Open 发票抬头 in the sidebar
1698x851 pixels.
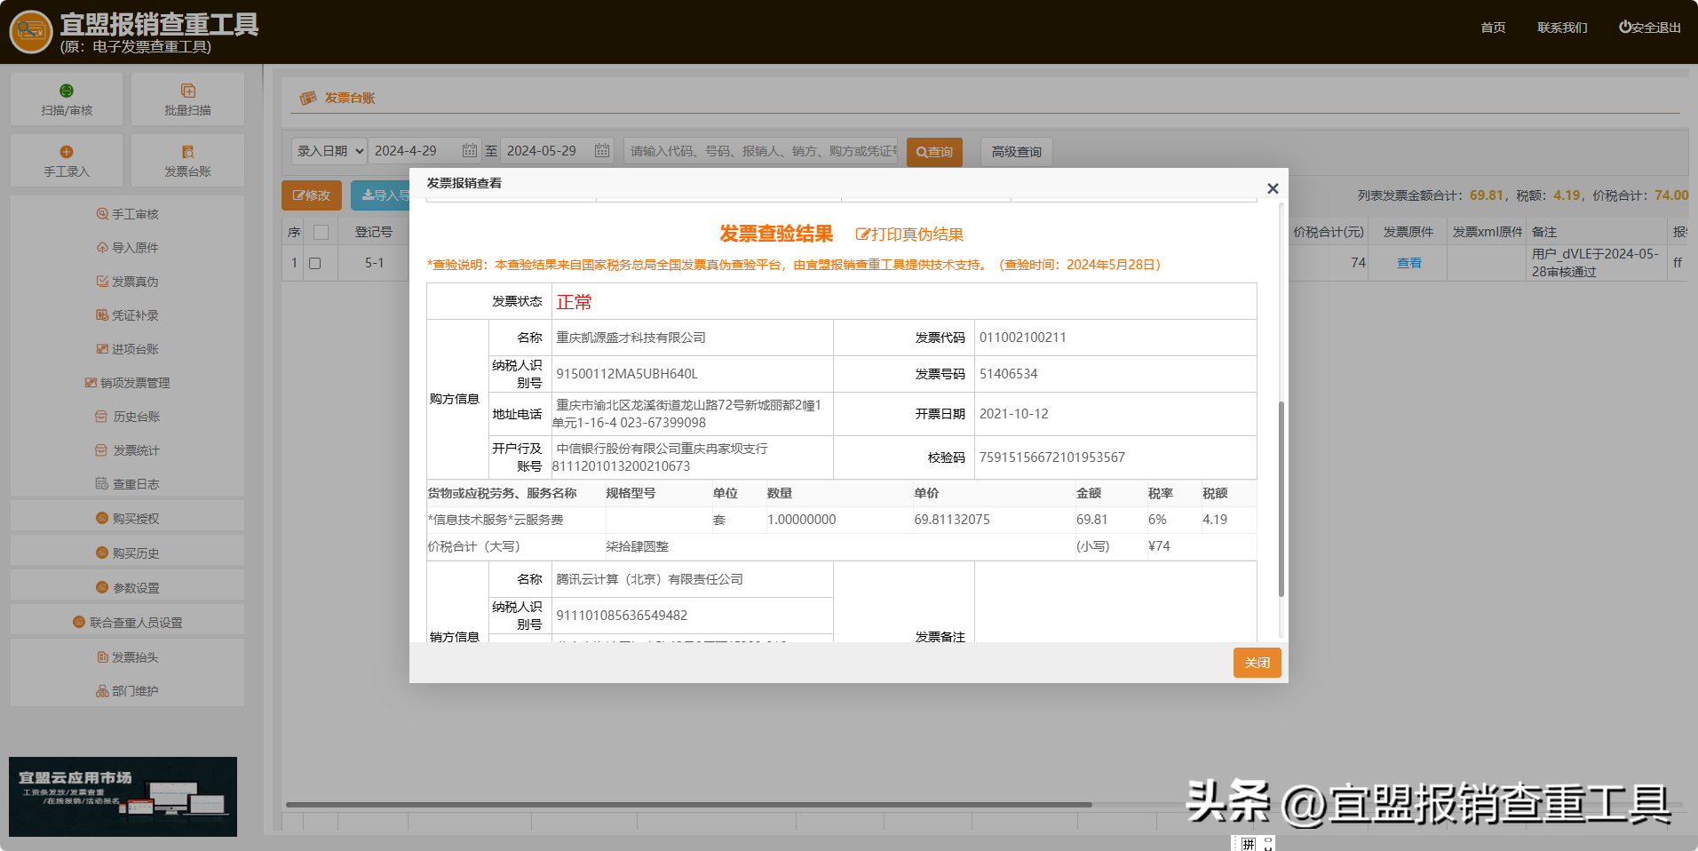coord(127,657)
